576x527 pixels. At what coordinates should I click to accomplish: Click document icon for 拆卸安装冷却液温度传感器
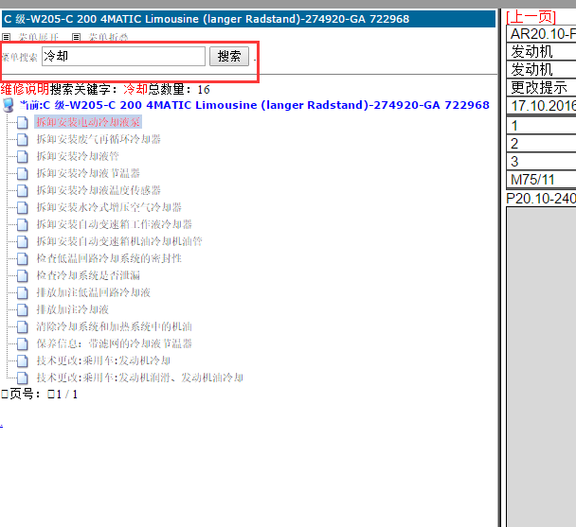tap(23, 190)
